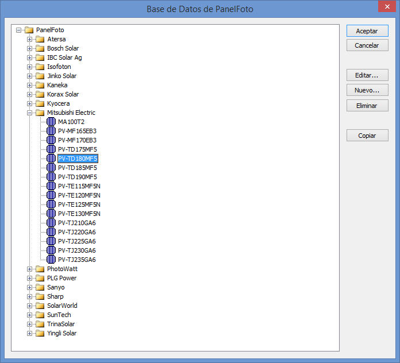Select the PV-TJ235GA6 label
This screenshot has width=400, height=363.
click(x=77, y=260)
